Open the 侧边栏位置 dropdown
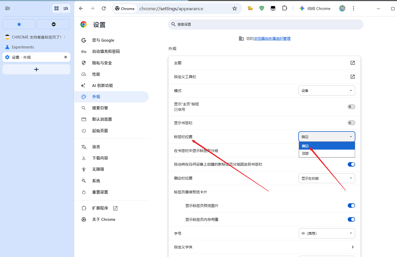Image resolution: width=397 pixels, height=257 pixels. pos(327,178)
